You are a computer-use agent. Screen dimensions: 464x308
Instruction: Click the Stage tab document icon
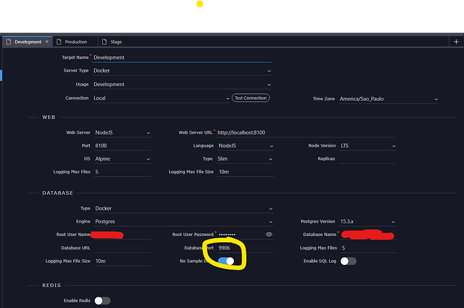[x=104, y=42]
